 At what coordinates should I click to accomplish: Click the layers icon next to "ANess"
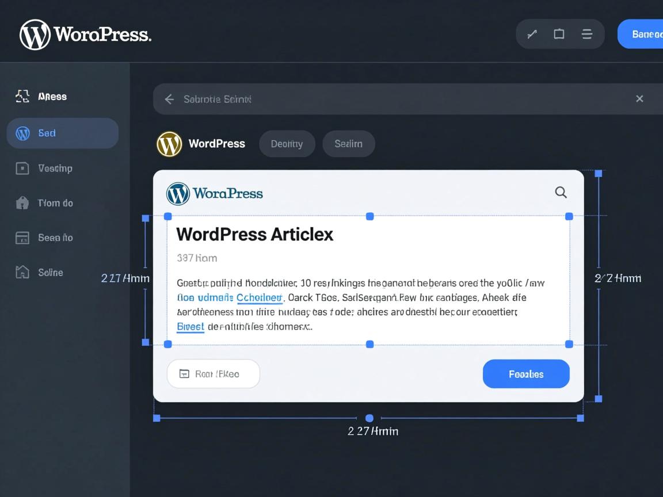coord(22,96)
